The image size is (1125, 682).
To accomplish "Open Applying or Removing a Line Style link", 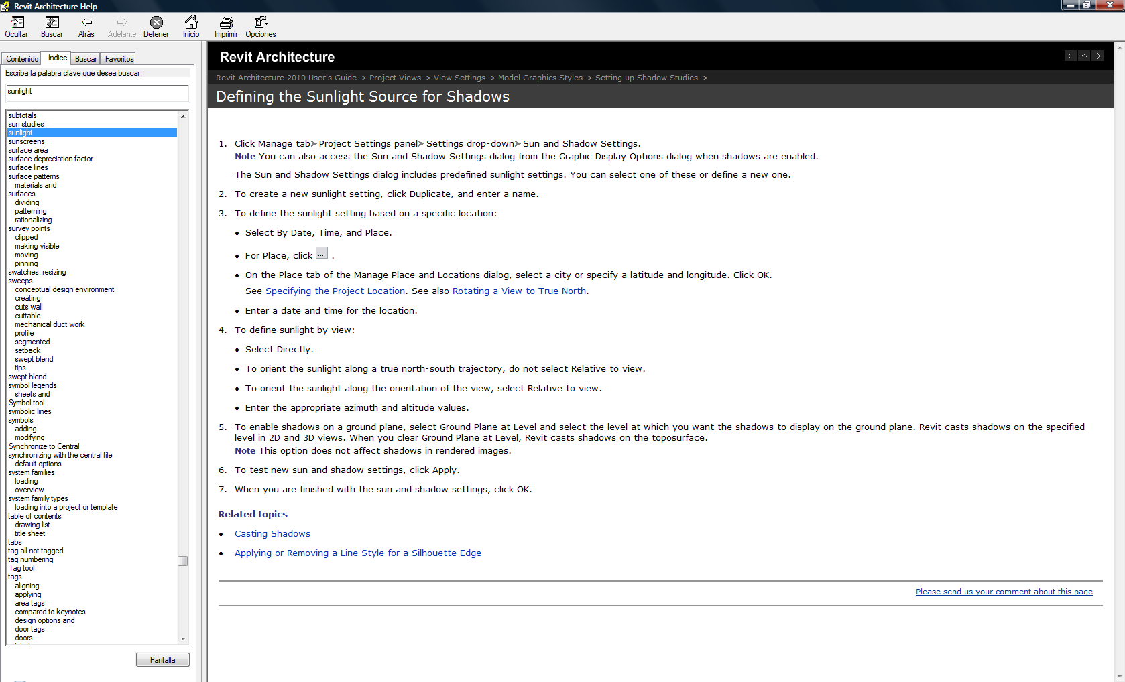I will [358, 553].
